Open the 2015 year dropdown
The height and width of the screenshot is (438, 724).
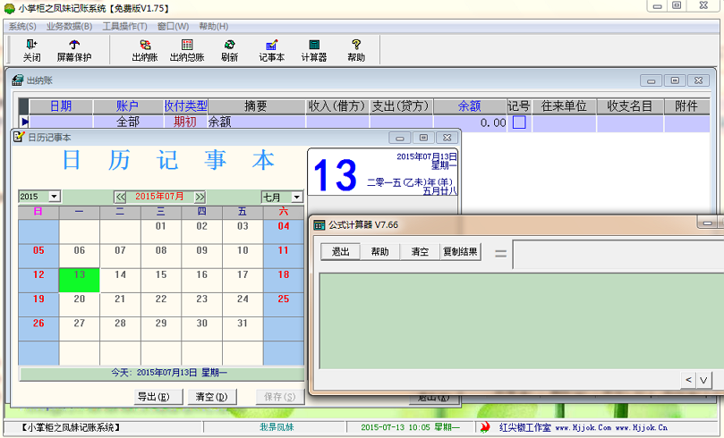[54, 197]
